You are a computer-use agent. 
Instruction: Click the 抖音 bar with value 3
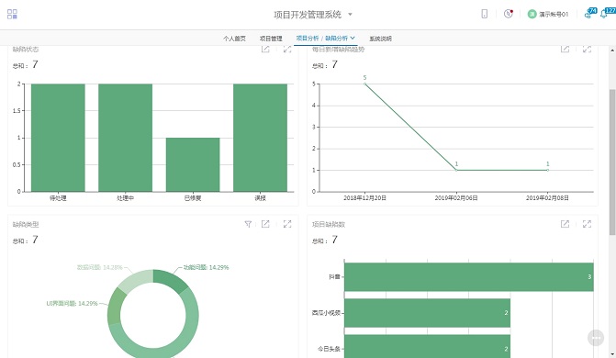pyautogui.click(x=469, y=277)
